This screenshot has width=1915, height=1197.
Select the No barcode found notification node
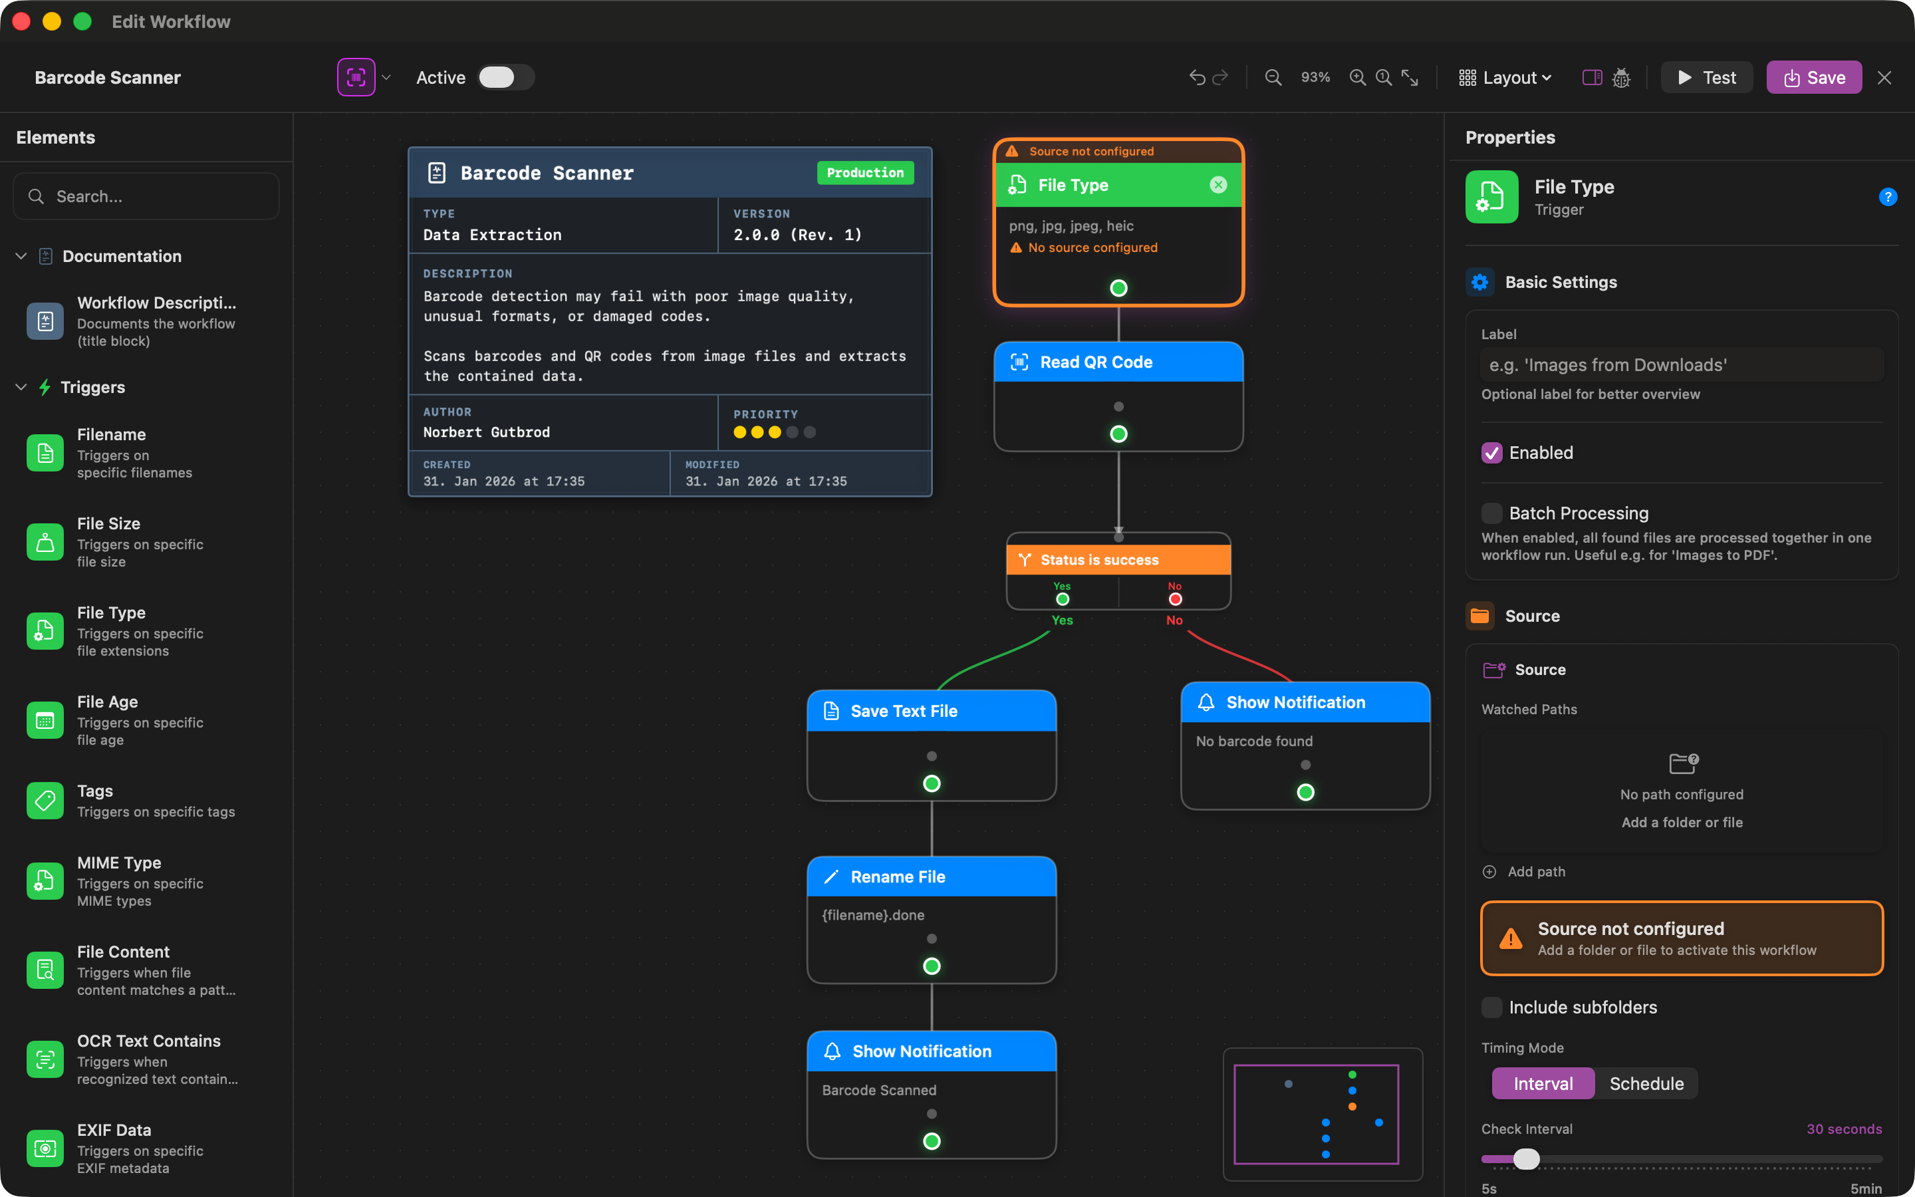(x=1305, y=745)
